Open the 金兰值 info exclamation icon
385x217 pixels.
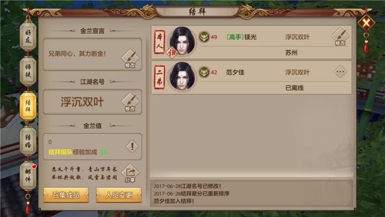tap(132, 146)
